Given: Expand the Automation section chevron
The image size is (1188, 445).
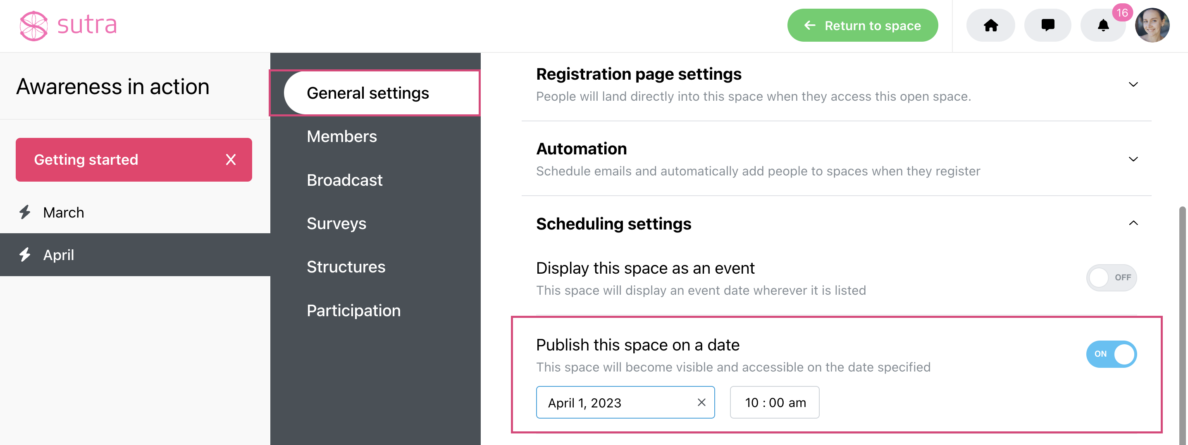Looking at the screenshot, I should [1133, 159].
